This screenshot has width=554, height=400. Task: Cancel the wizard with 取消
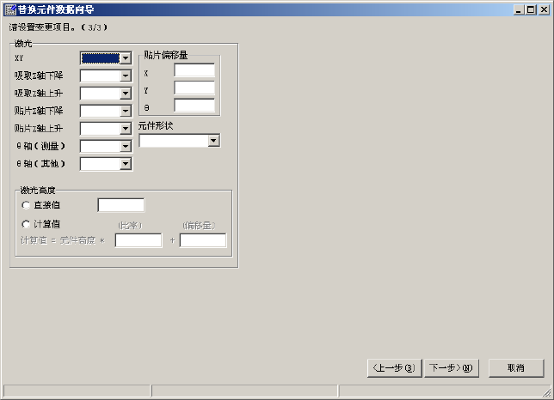point(516,368)
